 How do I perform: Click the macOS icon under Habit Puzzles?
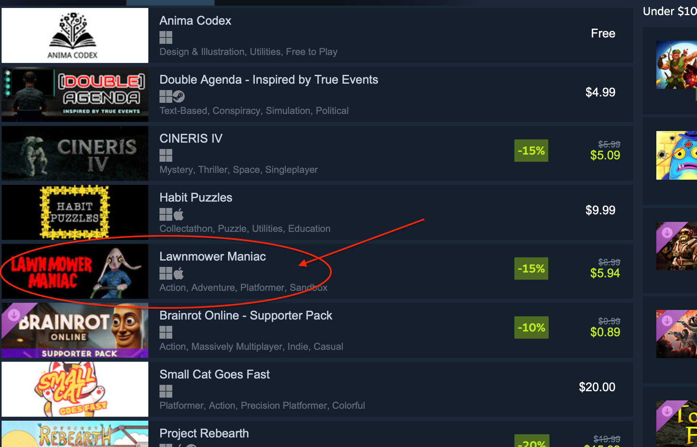pos(179,214)
